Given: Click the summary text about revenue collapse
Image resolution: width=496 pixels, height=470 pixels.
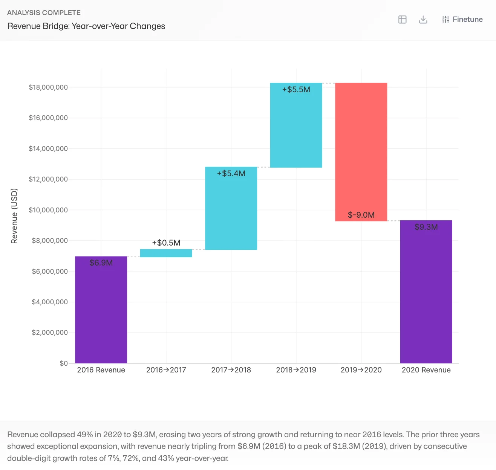Looking at the screenshot, I should pos(241,446).
